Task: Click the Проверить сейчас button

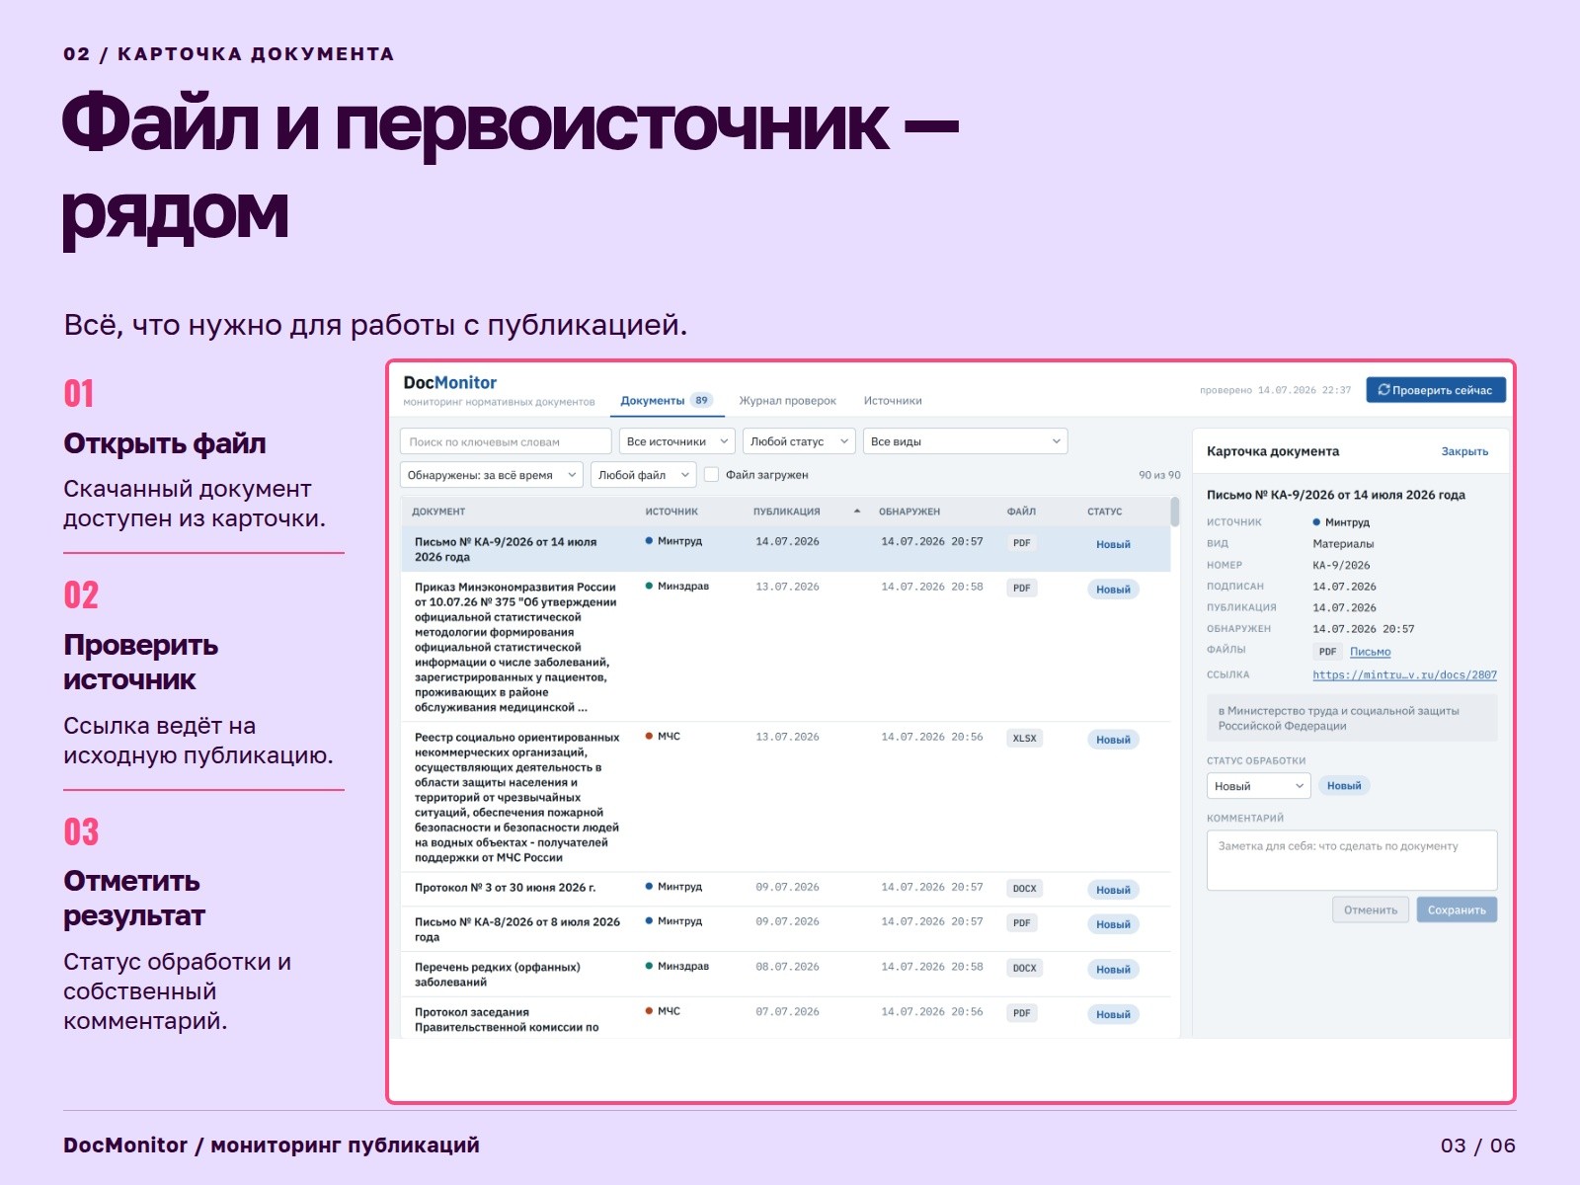Action: point(1436,390)
